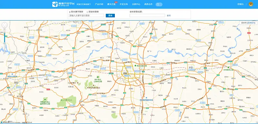Expand the 产品介绍 menu

click(99, 4)
